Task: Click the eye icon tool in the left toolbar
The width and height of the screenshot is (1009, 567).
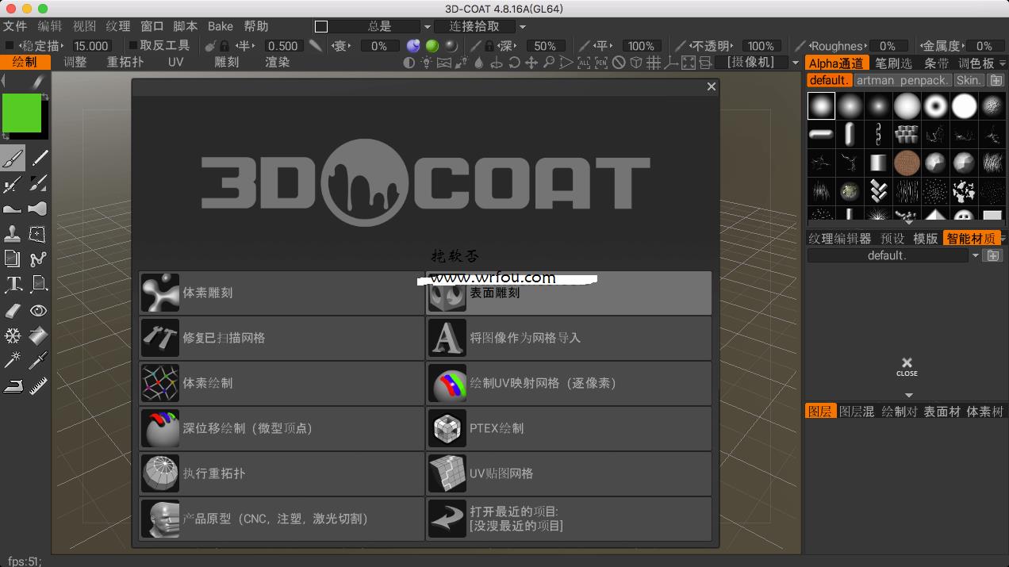Action: pyautogui.click(x=38, y=310)
